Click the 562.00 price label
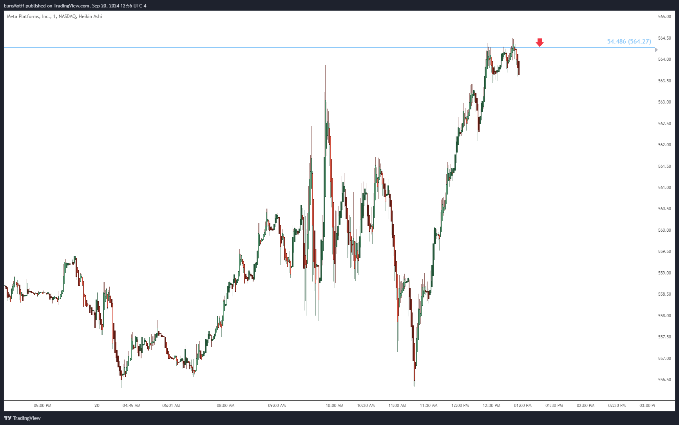Screen dimensions: 679x425 tap(665, 145)
